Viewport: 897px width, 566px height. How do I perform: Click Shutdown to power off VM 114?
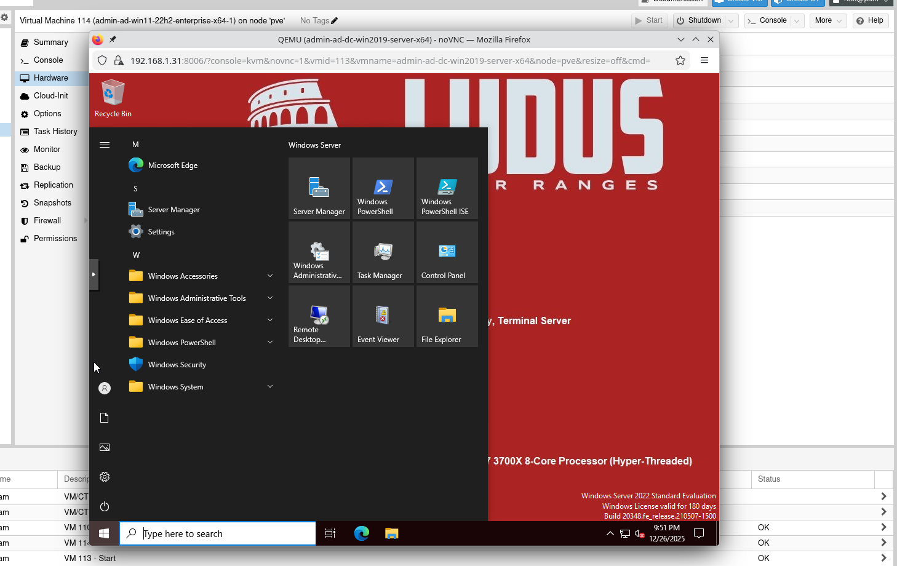tap(701, 20)
